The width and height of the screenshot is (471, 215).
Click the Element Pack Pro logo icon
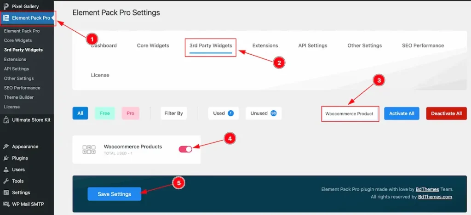(x=6, y=18)
